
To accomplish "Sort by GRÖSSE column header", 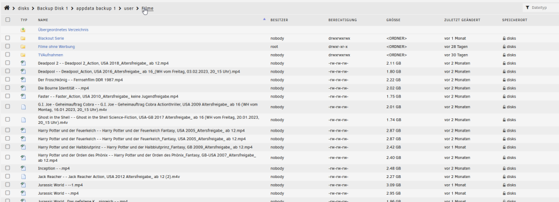I will pyautogui.click(x=393, y=20).
